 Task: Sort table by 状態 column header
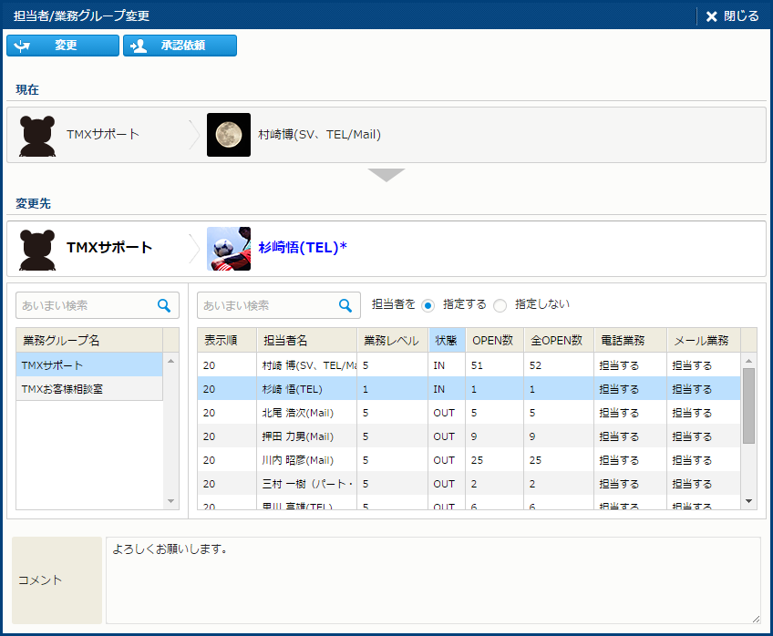446,340
